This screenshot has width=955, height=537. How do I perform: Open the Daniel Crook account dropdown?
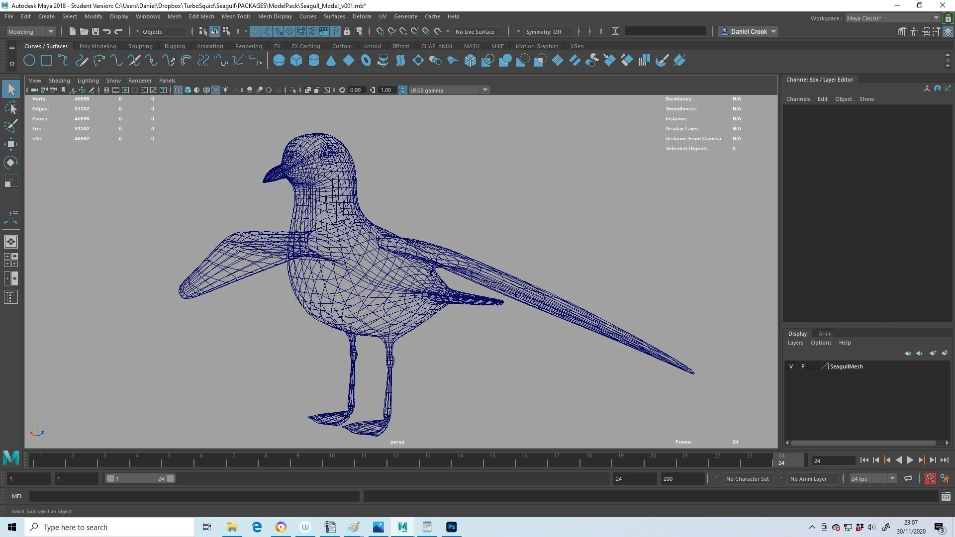click(748, 31)
